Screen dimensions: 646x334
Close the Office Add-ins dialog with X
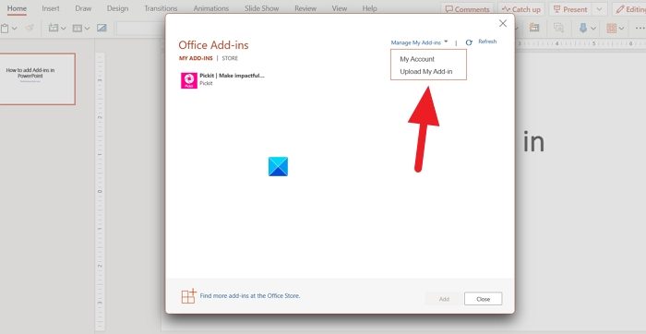coord(503,23)
